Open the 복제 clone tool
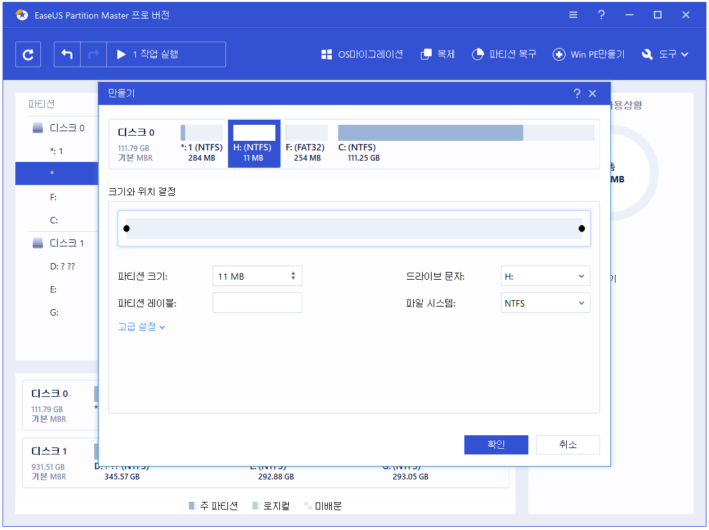The width and height of the screenshot is (709, 530). click(x=437, y=54)
